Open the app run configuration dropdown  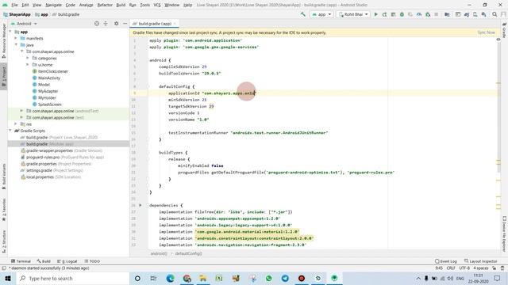coord(321,14)
